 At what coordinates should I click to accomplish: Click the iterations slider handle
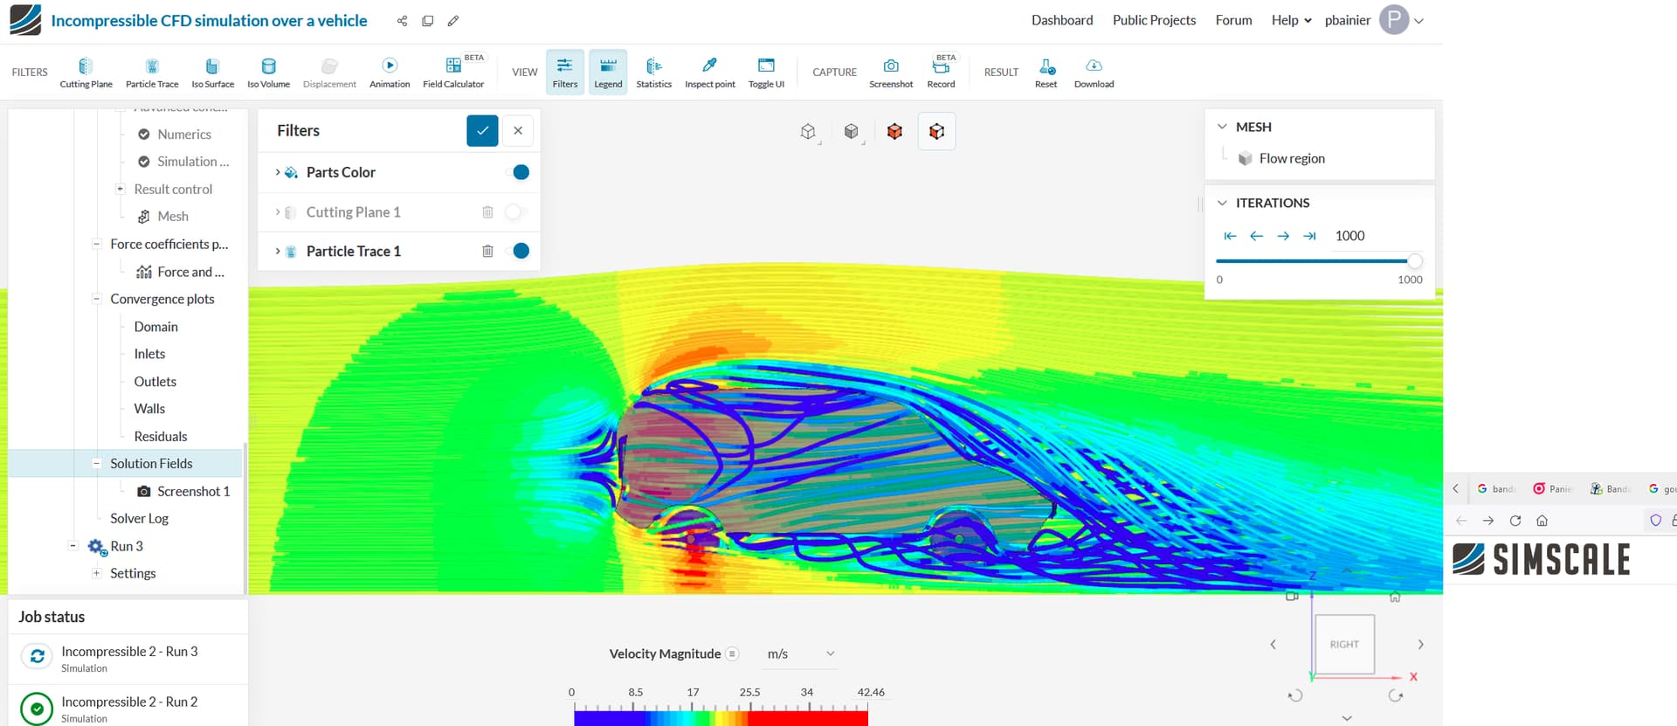(x=1414, y=261)
